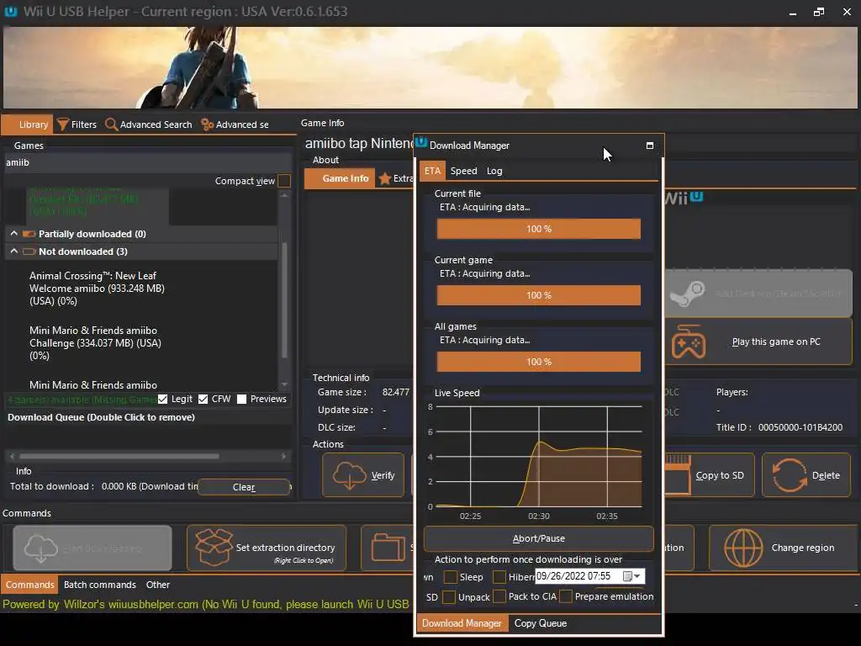Click Set extraction directory button

[x=267, y=548]
